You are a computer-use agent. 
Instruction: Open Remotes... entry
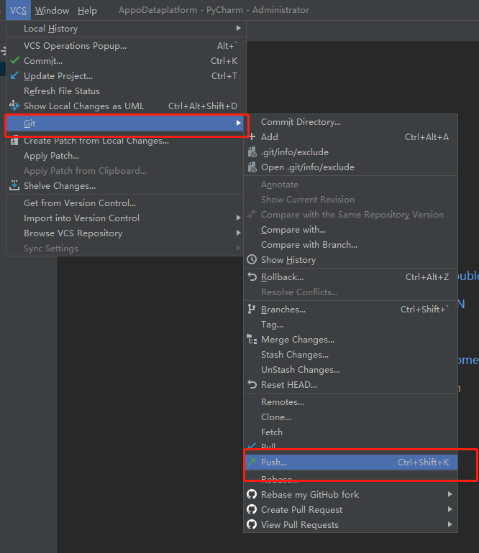[350, 402]
